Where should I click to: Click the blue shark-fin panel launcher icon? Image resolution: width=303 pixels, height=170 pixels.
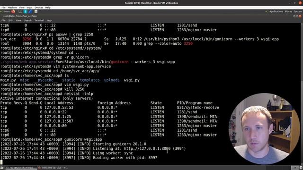tap(30, 11)
